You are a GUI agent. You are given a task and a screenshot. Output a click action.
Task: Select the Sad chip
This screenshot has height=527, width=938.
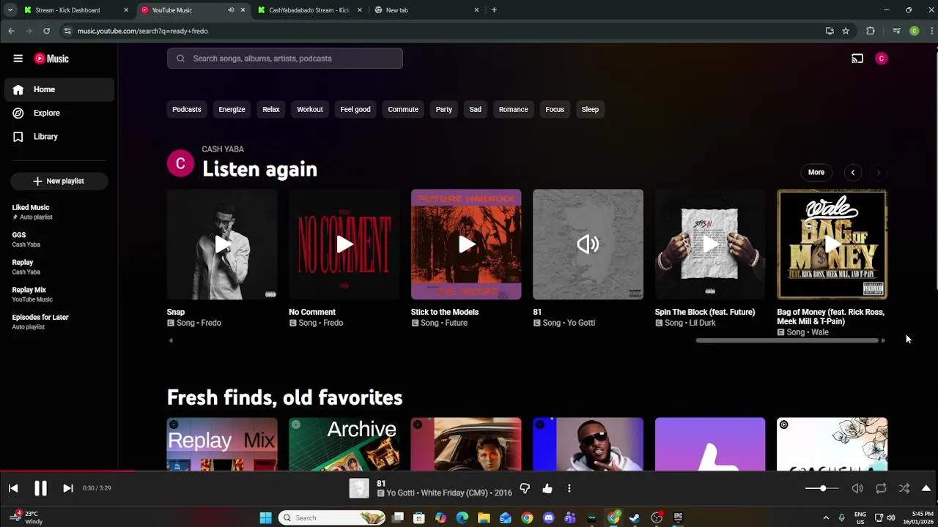click(x=476, y=109)
